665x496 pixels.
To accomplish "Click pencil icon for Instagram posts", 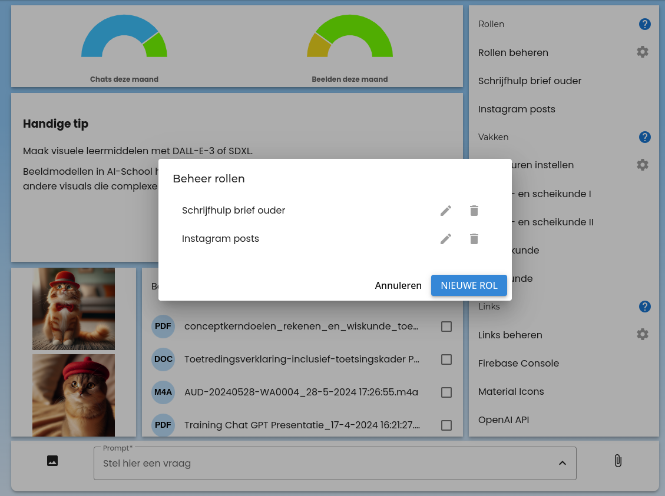I will 446,239.
